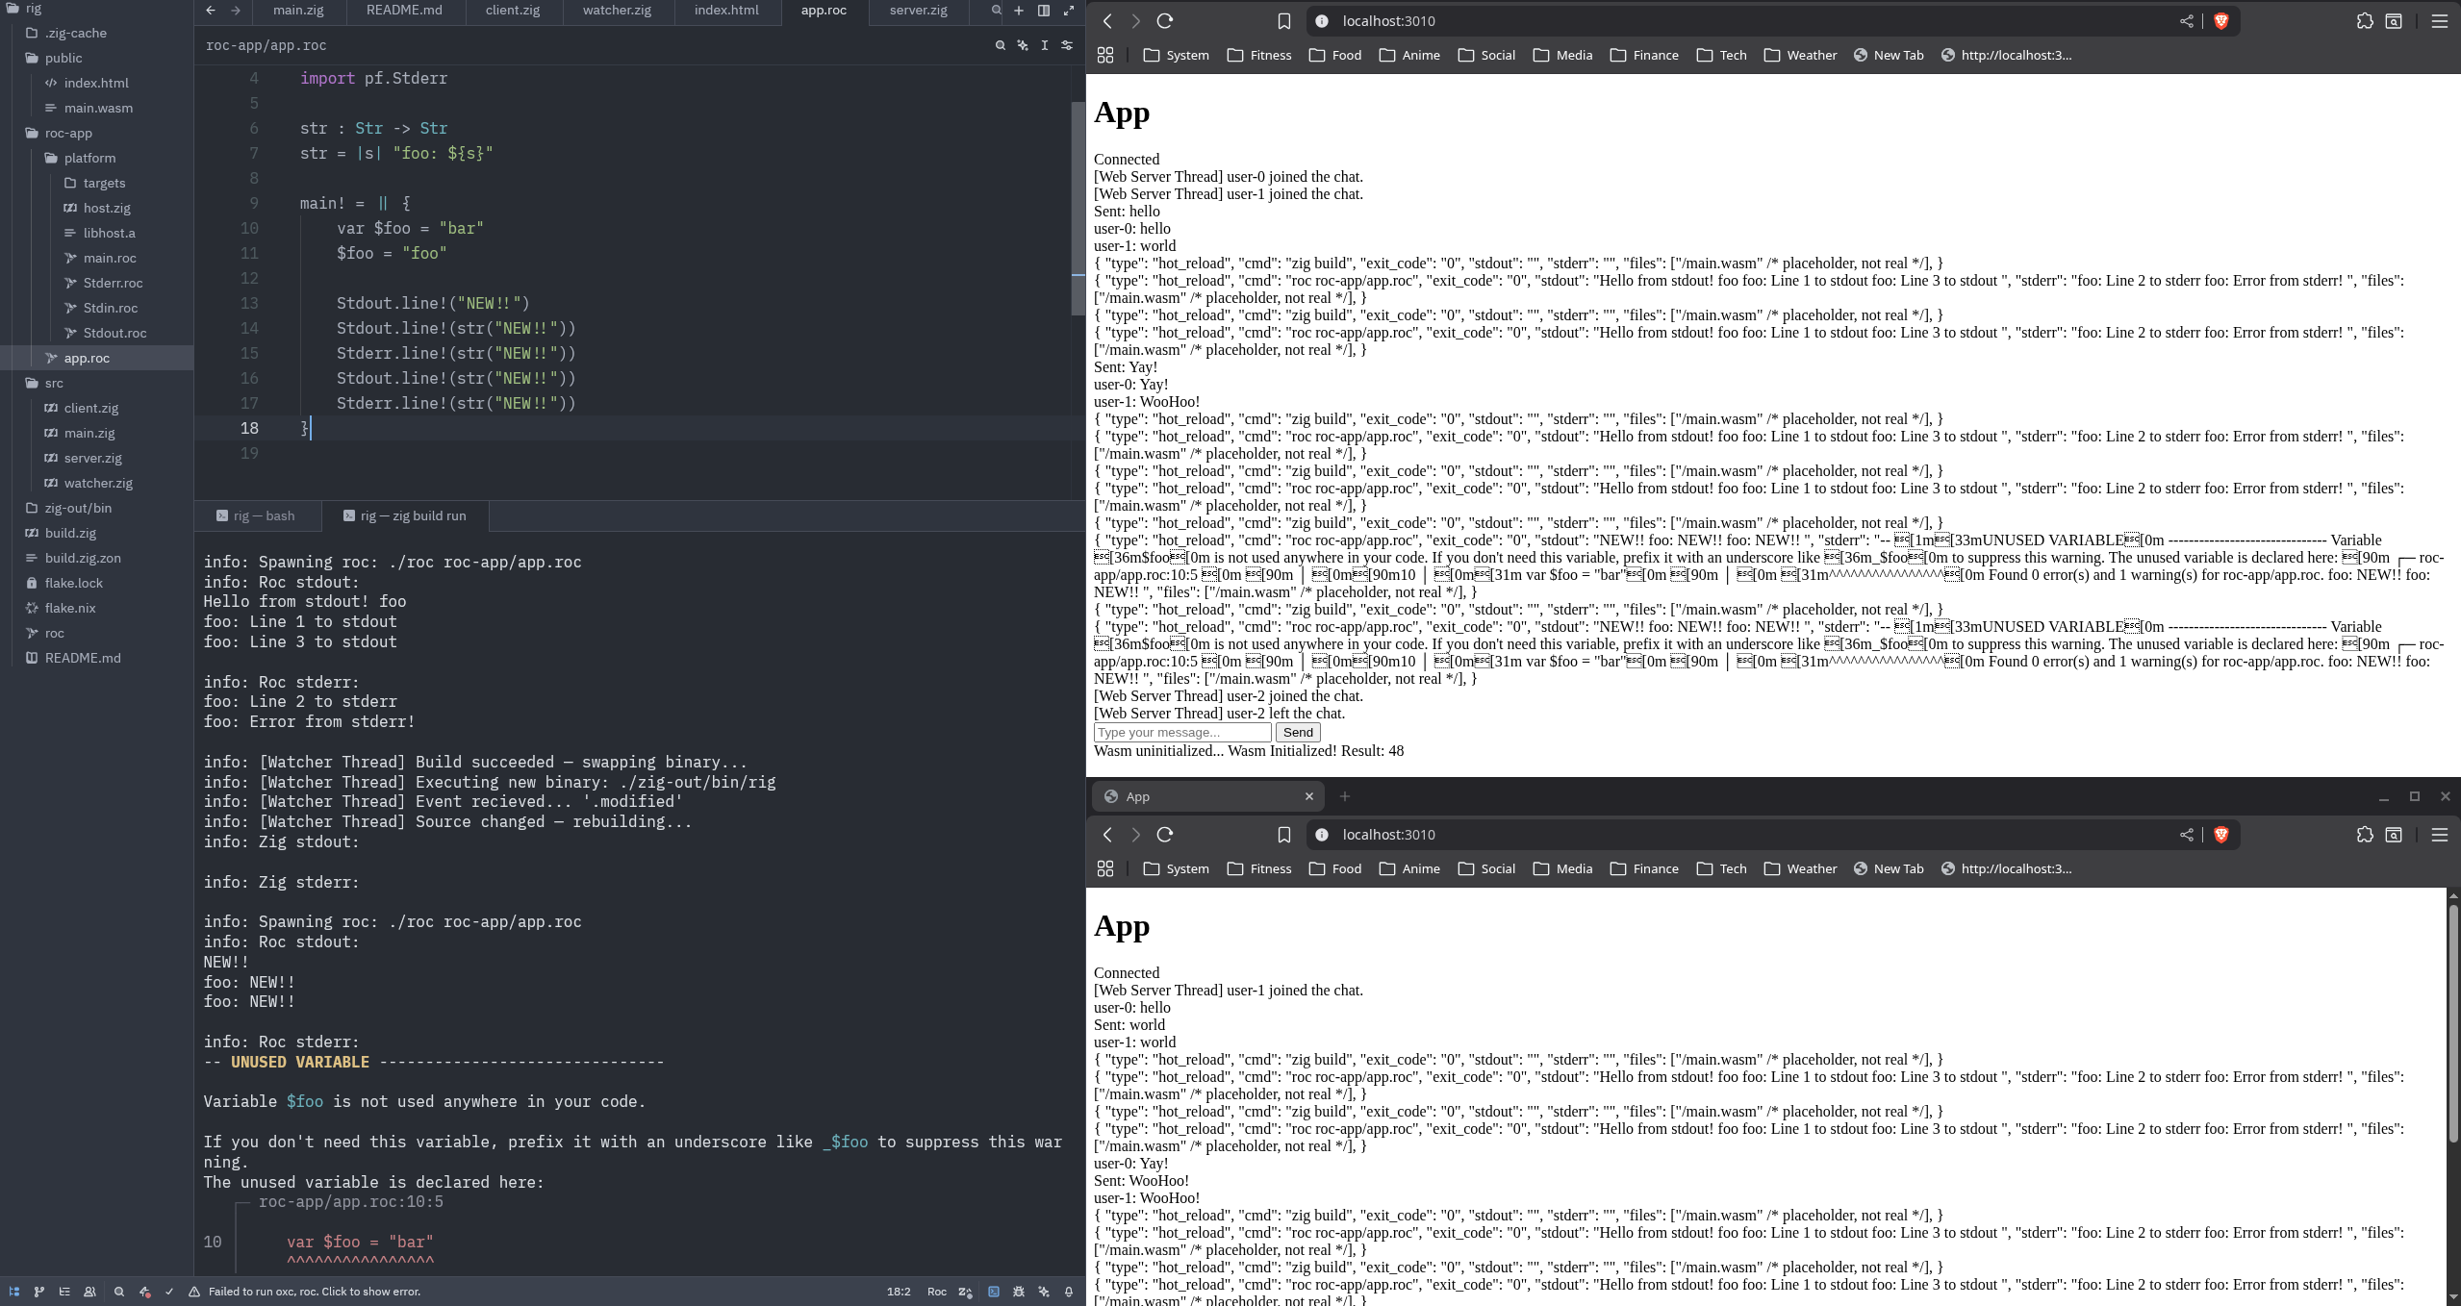The height and width of the screenshot is (1306, 2461).
Task: Click the failed to run oxc error message
Action: click(x=315, y=1292)
